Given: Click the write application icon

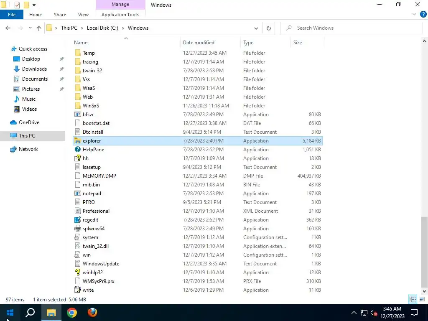Looking at the screenshot, I should pyautogui.click(x=77, y=290).
